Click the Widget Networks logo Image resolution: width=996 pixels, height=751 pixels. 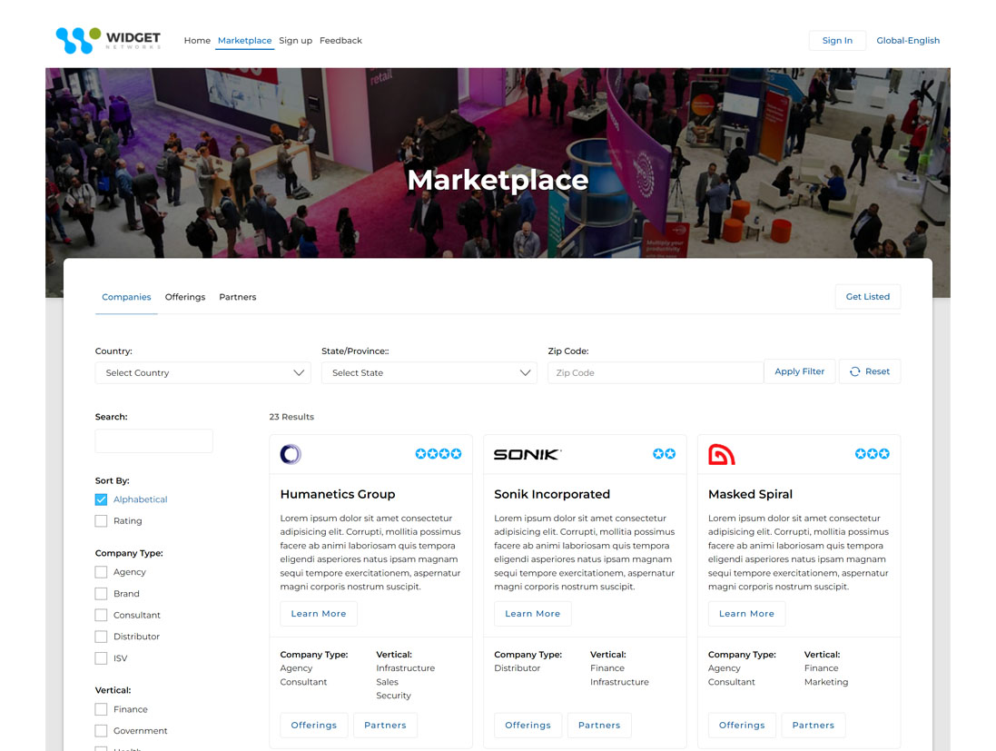[109, 38]
